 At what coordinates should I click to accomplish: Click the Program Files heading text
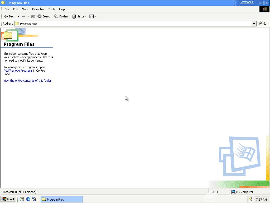coord(19,44)
